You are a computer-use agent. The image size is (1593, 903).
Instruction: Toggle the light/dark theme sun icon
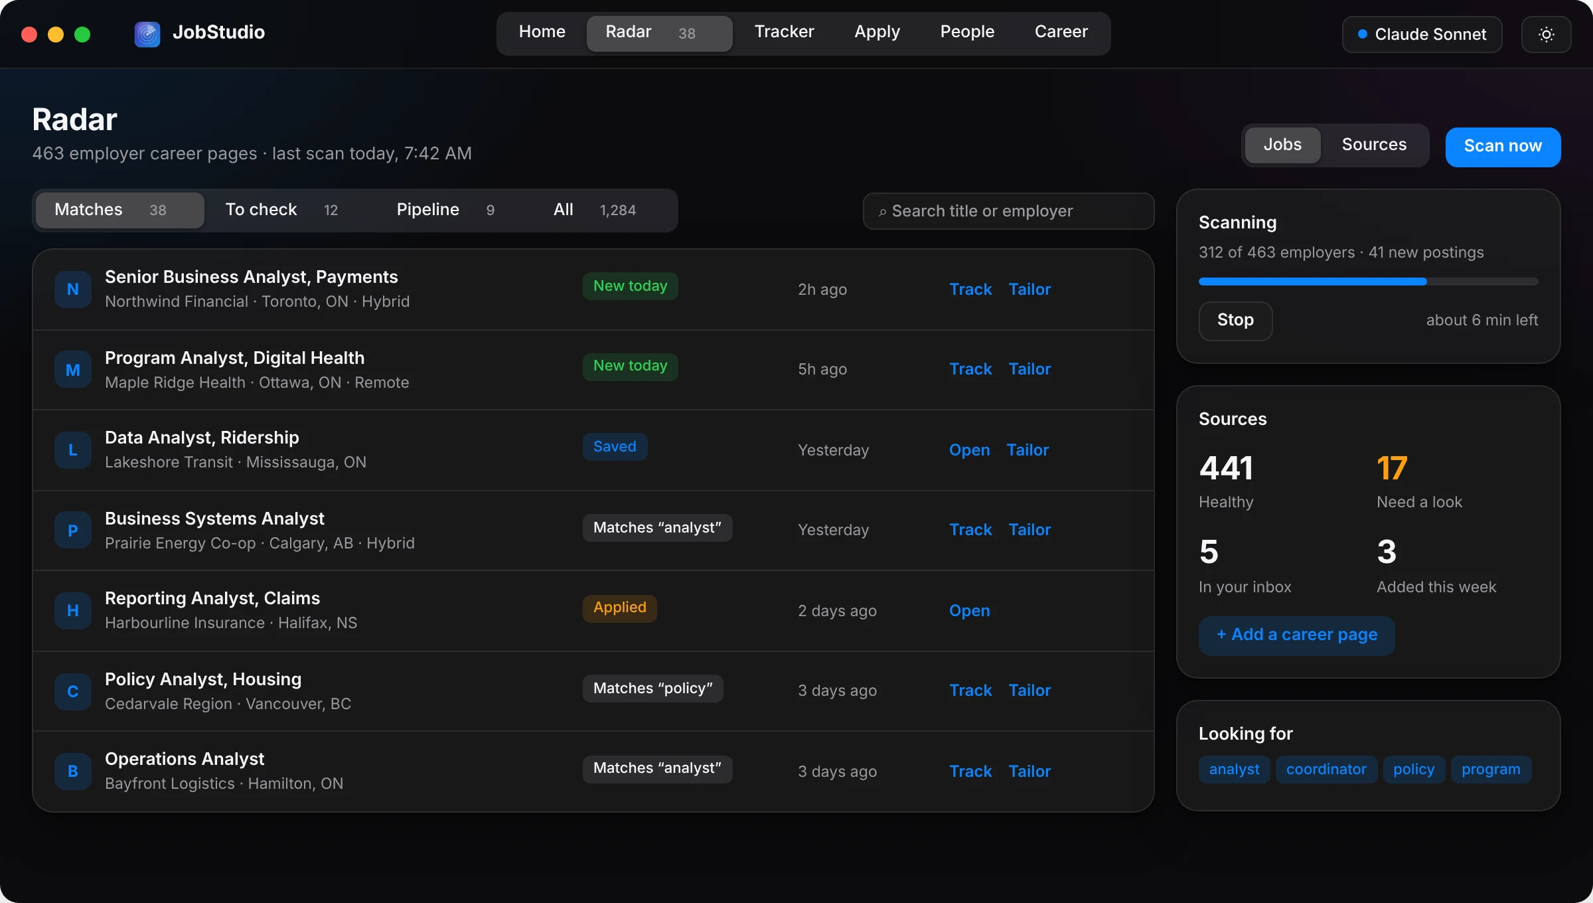coord(1546,35)
